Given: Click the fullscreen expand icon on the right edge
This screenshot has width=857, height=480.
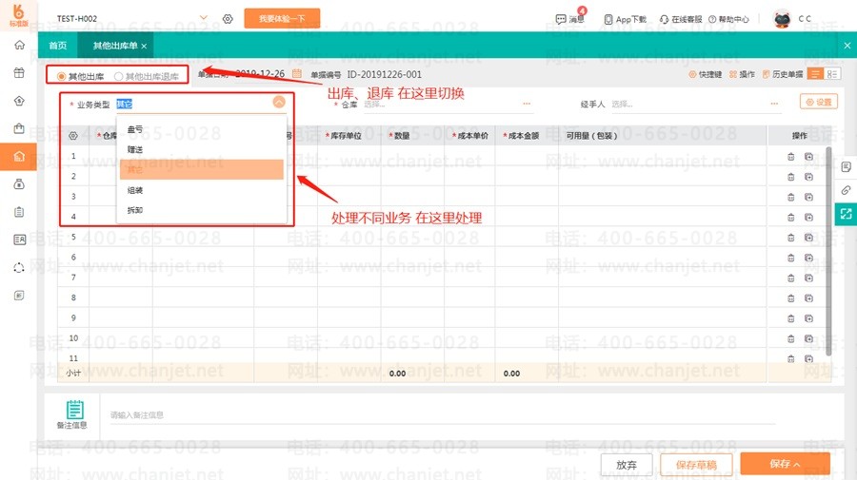Looking at the screenshot, I should [846, 214].
